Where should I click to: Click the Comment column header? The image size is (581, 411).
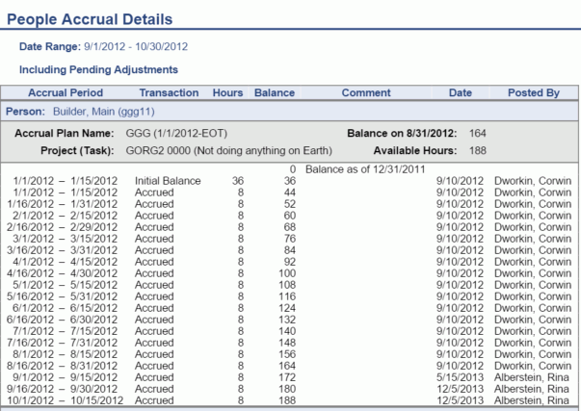click(366, 93)
